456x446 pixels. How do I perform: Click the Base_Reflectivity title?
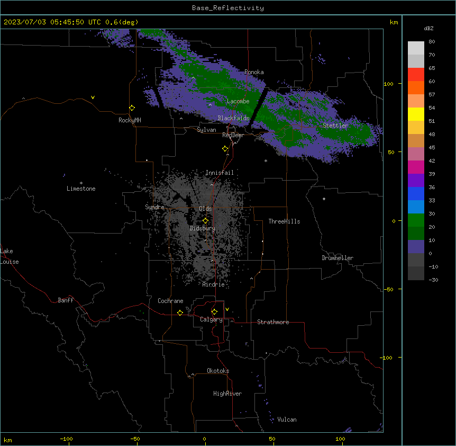pyautogui.click(x=228, y=8)
